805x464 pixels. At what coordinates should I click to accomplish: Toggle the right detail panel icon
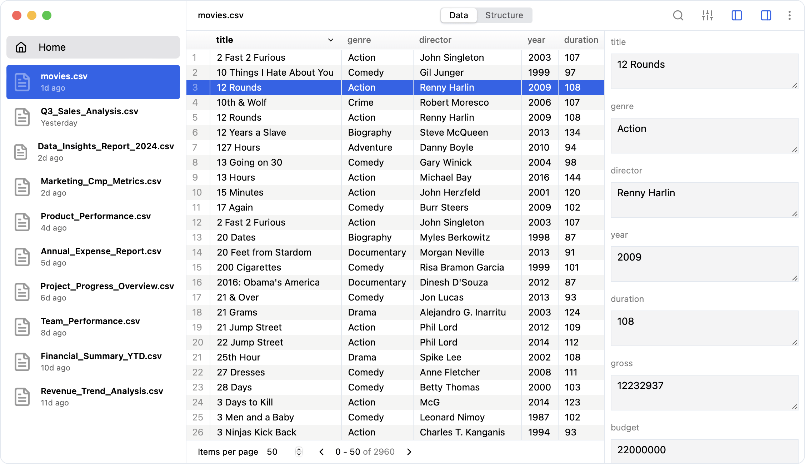766,15
